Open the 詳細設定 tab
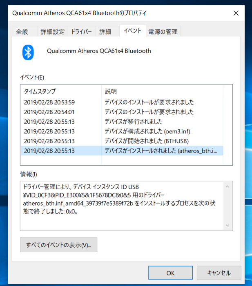This screenshot has width=252, height=286. click(52, 31)
